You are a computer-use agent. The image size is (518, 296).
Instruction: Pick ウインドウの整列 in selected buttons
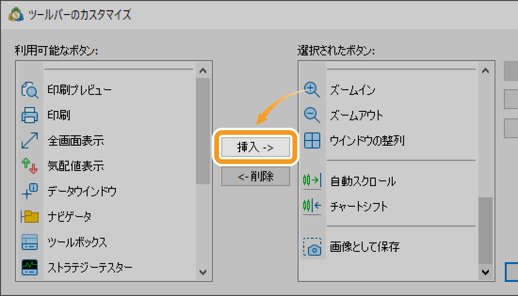tap(367, 141)
